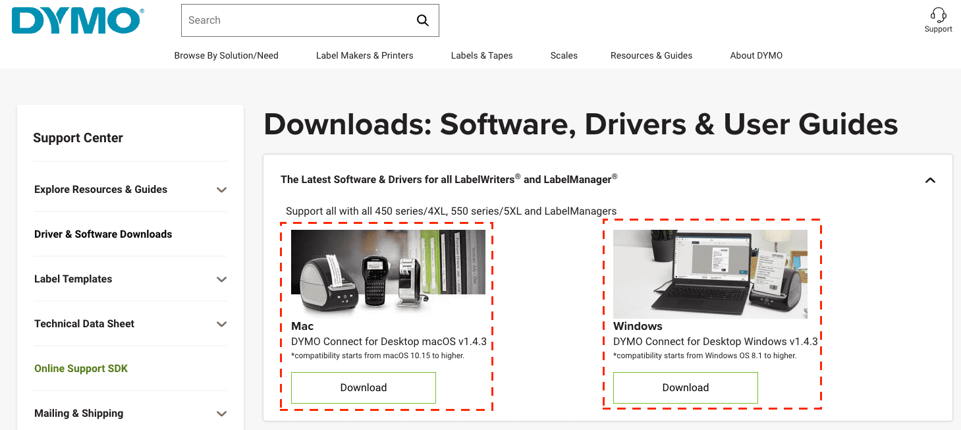The height and width of the screenshot is (430, 961).
Task: Open Resources & Guides top menu
Action: tap(651, 55)
